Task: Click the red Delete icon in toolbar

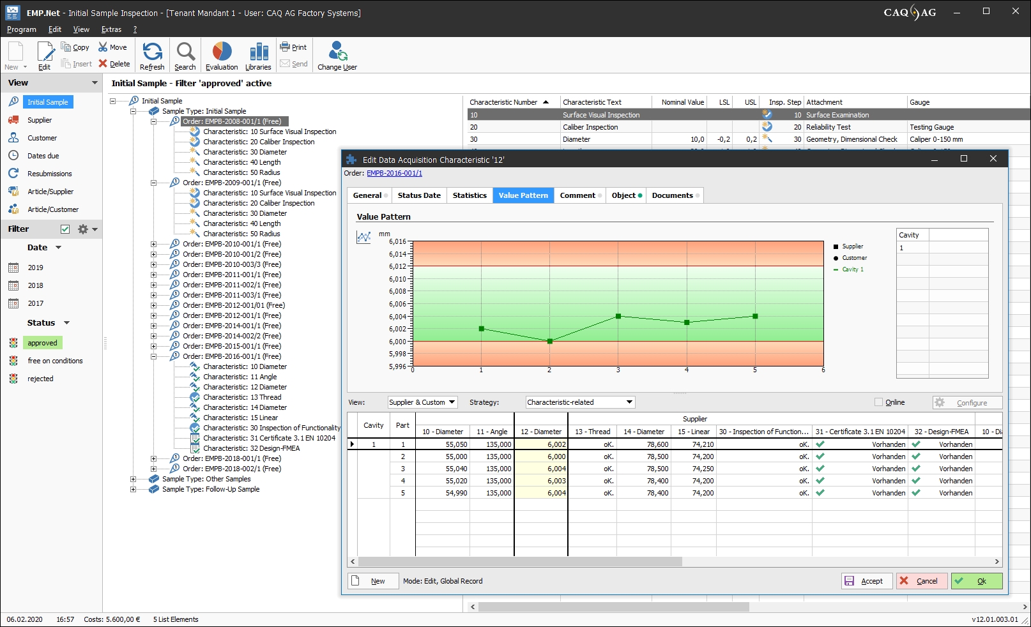Action: 103,64
